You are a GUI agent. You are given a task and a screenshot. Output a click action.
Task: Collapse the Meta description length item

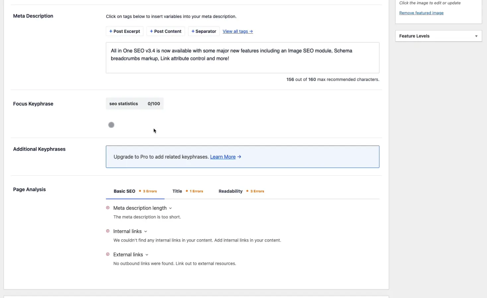tap(171, 208)
